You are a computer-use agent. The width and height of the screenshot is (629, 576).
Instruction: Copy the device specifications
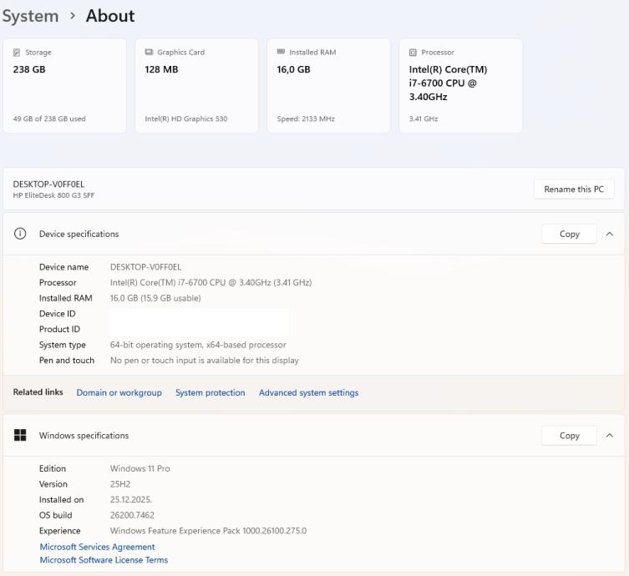[x=569, y=234]
